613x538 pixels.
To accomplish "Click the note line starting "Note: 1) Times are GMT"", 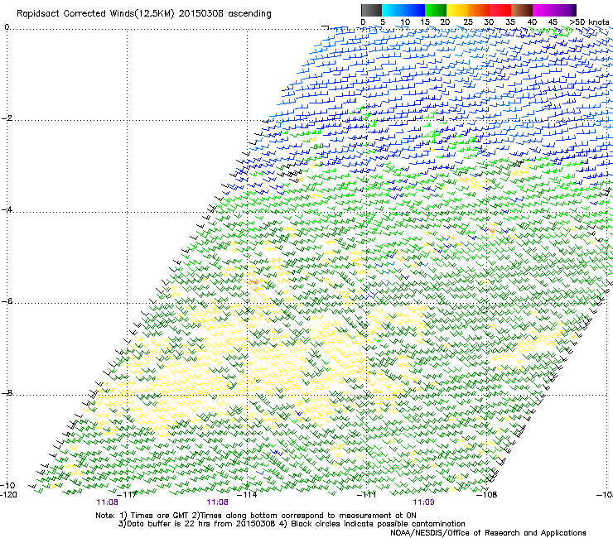I will [256, 516].
